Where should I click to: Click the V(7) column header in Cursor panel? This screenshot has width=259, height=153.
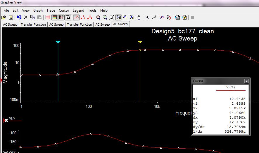click(231, 87)
